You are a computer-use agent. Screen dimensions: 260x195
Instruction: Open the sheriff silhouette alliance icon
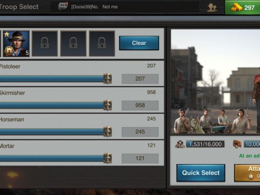(212, 8)
